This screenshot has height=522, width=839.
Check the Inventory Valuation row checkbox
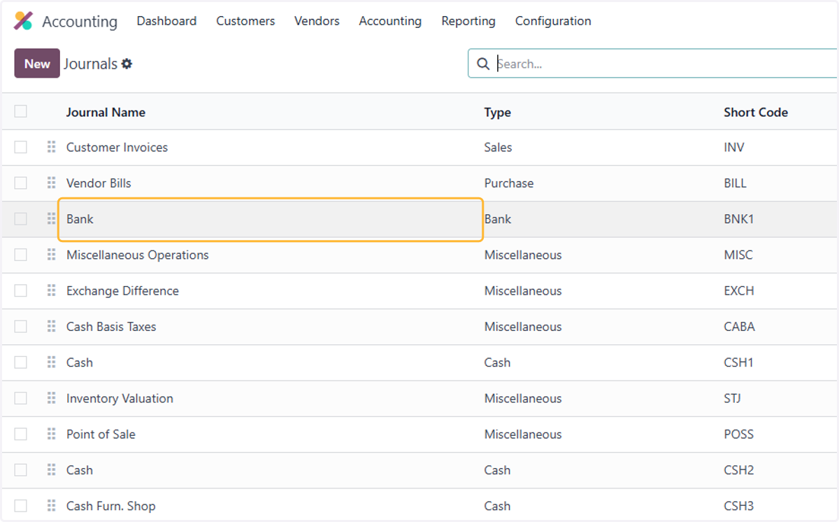pos(20,398)
